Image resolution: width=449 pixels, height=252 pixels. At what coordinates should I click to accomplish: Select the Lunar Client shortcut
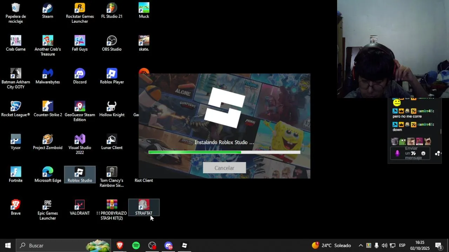[112, 142]
